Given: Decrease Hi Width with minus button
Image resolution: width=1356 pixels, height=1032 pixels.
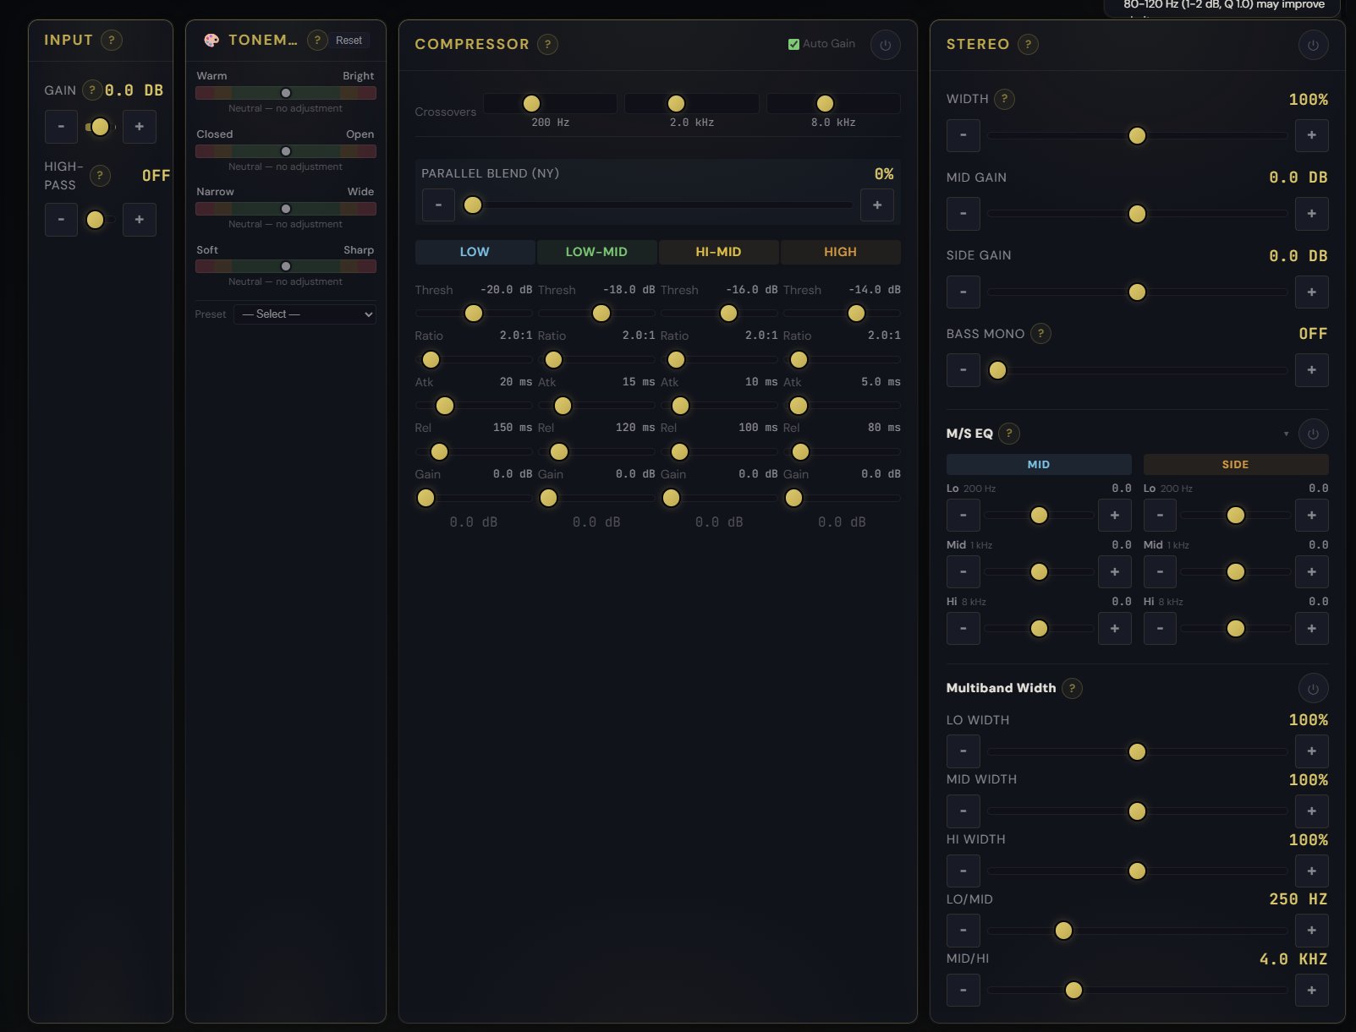Looking at the screenshot, I should point(963,871).
